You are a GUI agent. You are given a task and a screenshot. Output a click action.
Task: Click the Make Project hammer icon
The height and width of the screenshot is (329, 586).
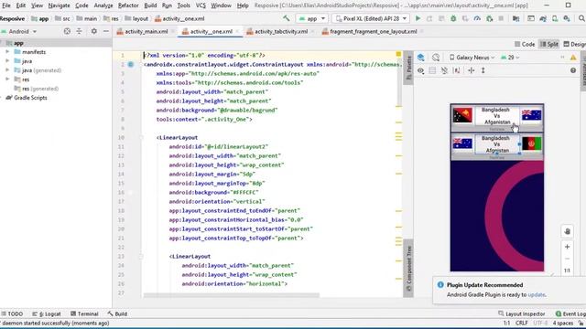(x=287, y=18)
